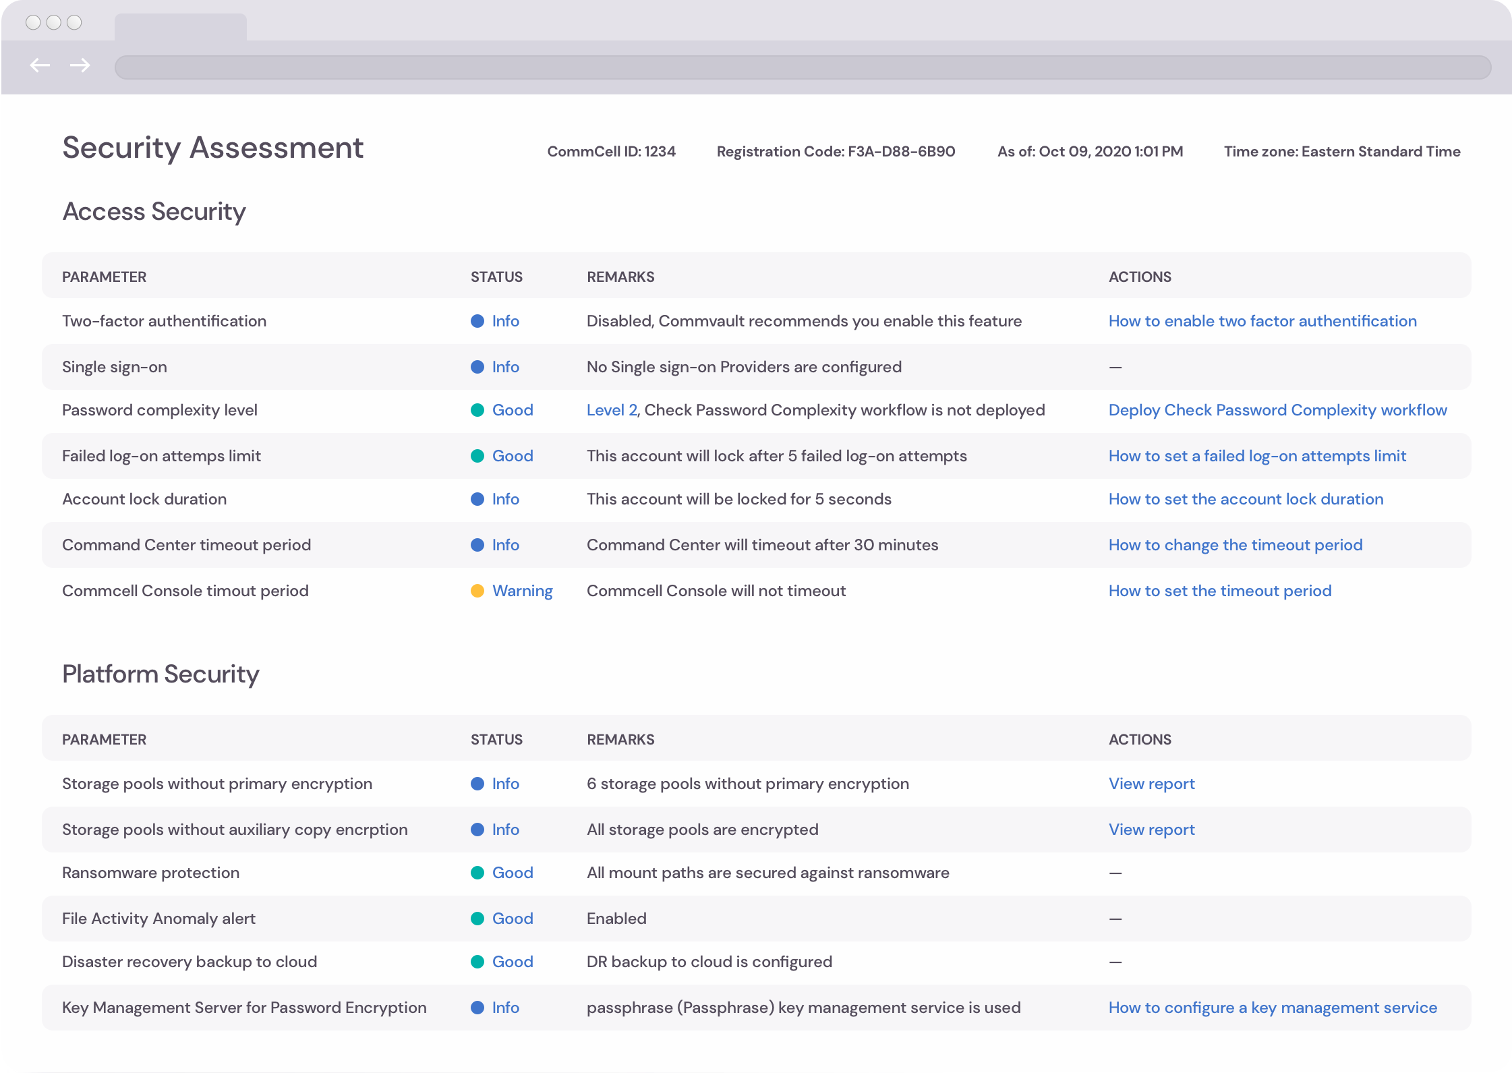Click Registration Code: F3A-D88-6B90
Image resolution: width=1512 pixels, height=1073 pixels.
point(836,151)
